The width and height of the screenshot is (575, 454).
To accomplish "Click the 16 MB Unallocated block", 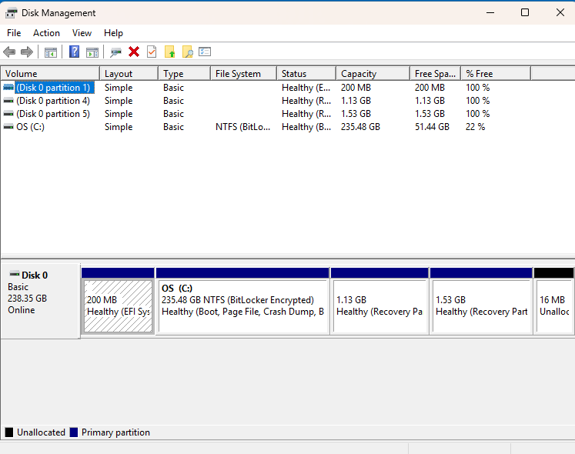I will click(553, 301).
